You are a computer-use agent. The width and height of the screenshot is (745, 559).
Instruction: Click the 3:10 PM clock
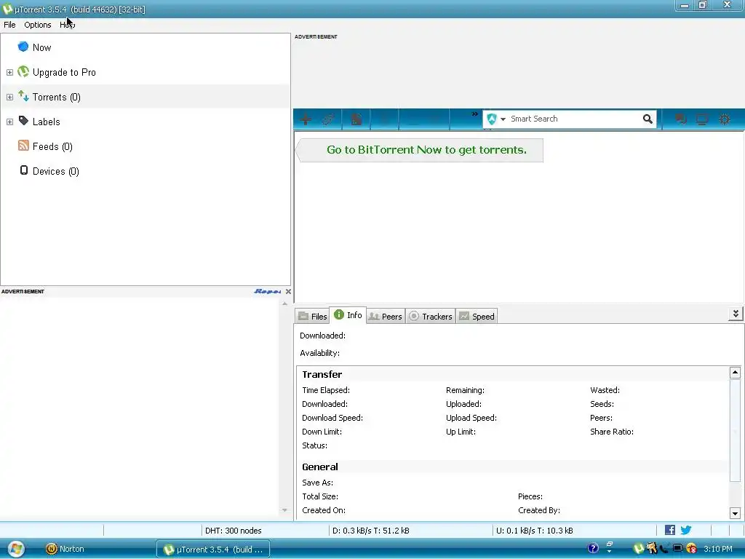[718, 549]
